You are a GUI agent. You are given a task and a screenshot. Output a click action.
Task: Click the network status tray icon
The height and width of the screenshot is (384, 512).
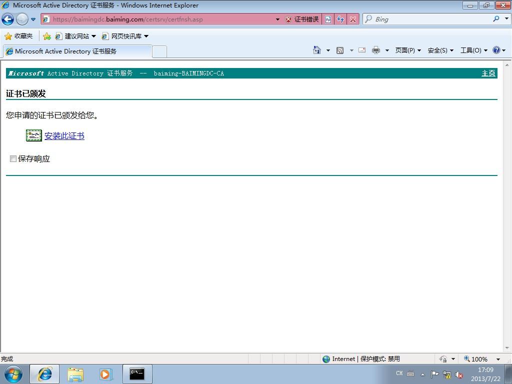tap(447, 374)
